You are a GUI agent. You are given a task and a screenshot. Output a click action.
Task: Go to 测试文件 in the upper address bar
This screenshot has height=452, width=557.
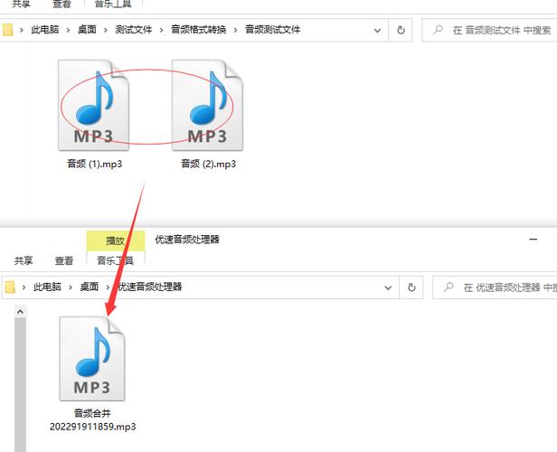(134, 30)
